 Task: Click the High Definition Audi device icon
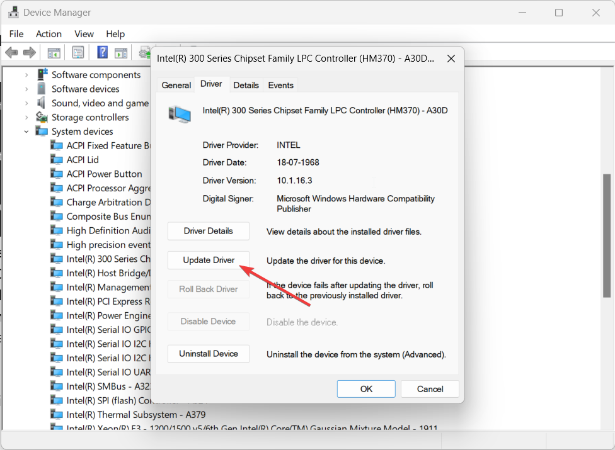(57, 230)
